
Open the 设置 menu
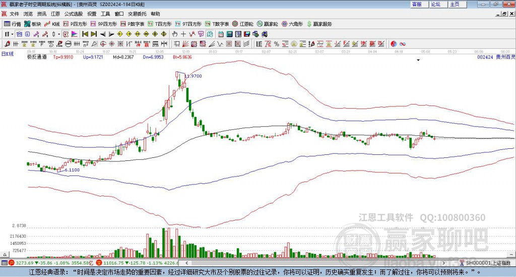(92, 14)
